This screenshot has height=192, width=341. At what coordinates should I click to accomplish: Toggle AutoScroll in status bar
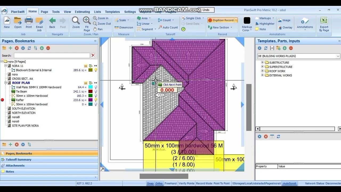(289, 183)
